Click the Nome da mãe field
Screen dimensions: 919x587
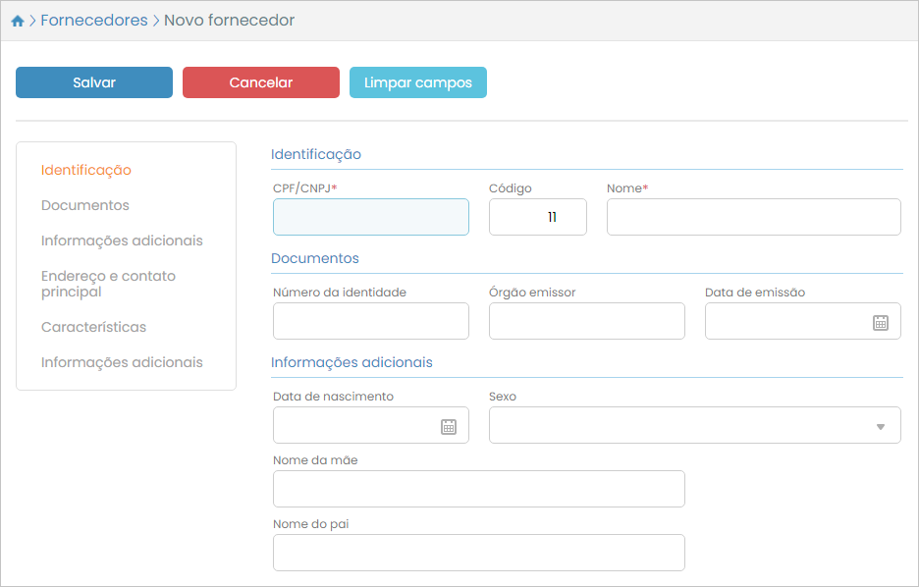coord(479,489)
